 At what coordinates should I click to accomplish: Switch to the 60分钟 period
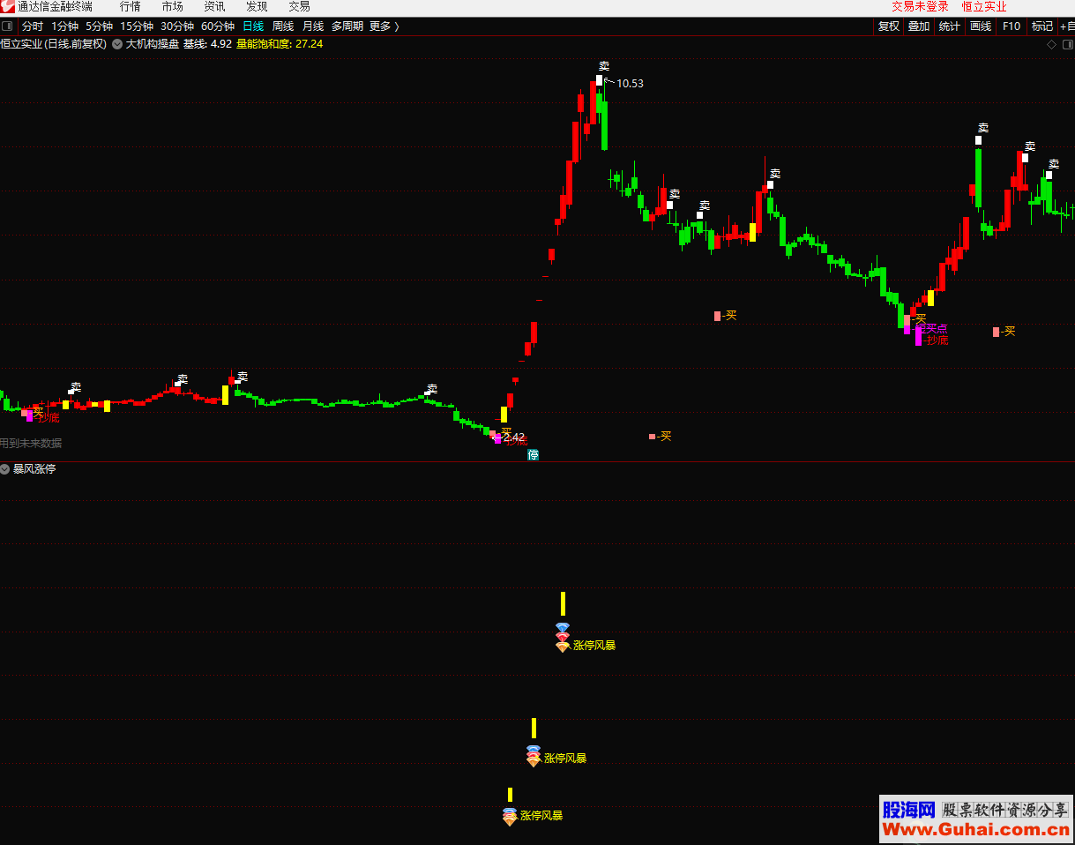click(x=218, y=26)
